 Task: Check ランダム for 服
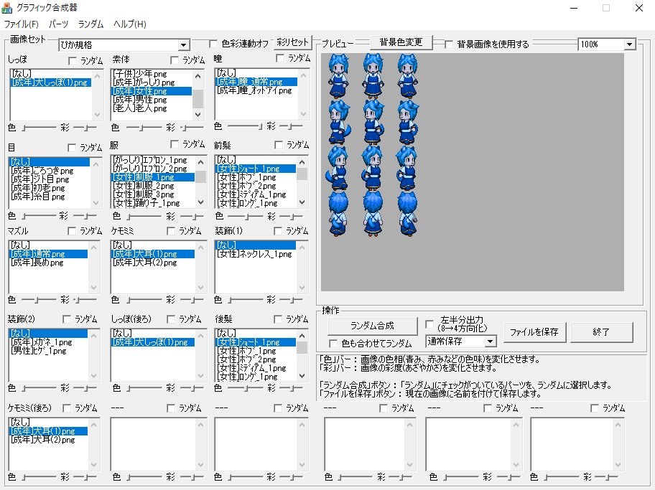175,144
